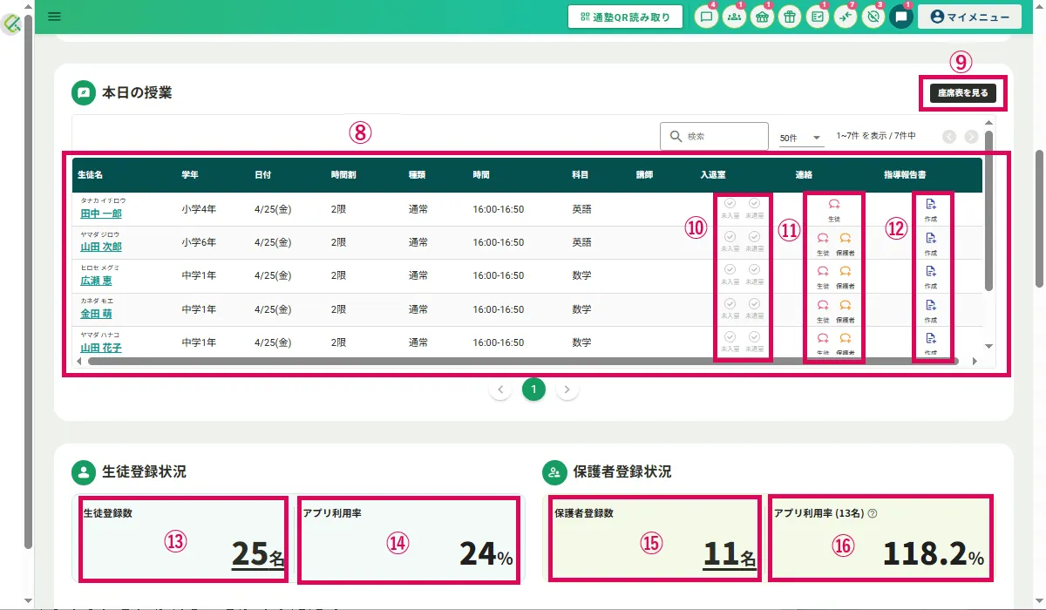Toggle 未入室 check for 山田 花子
Screen dimensions: 1046x610
click(730, 336)
